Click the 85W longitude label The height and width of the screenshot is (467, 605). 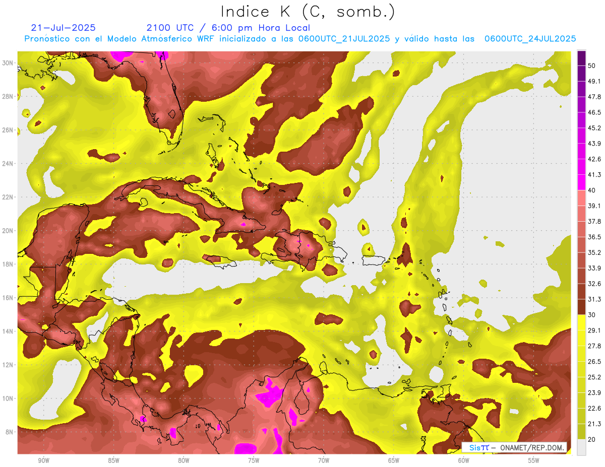pos(113,460)
